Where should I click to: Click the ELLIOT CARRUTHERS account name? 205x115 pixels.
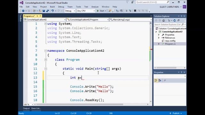point(169,7)
